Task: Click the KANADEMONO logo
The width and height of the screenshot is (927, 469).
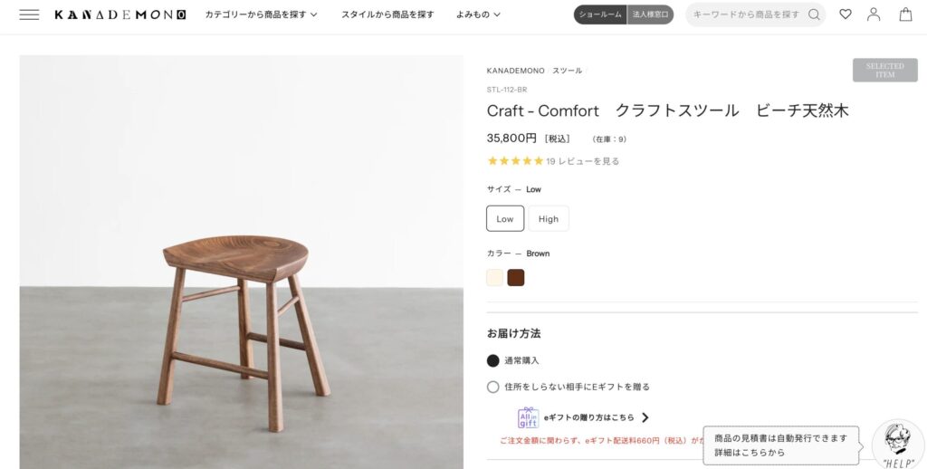Action: pyautogui.click(x=119, y=14)
